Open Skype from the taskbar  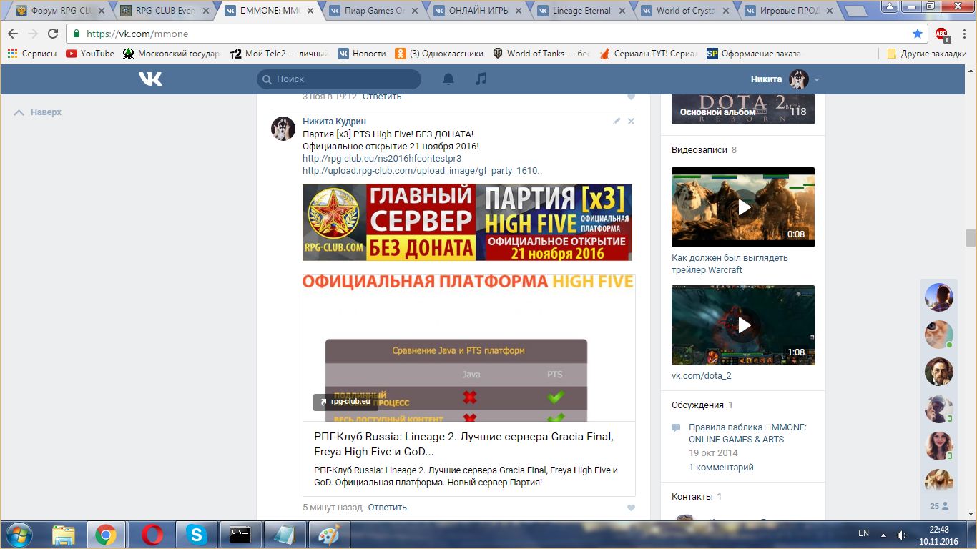point(196,535)
